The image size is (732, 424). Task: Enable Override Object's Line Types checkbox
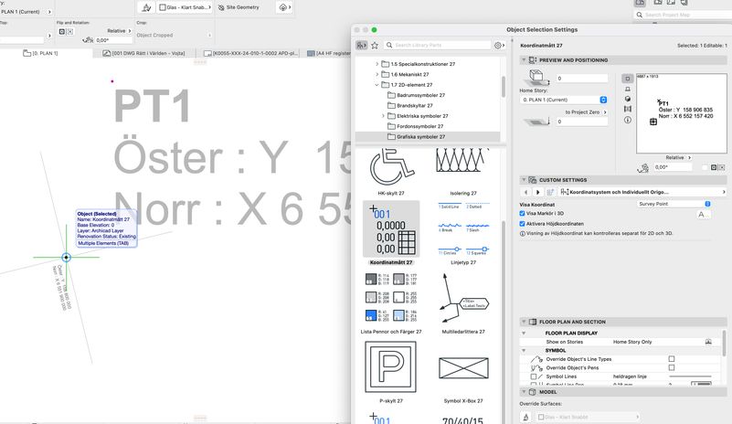[x=672, y=359]
